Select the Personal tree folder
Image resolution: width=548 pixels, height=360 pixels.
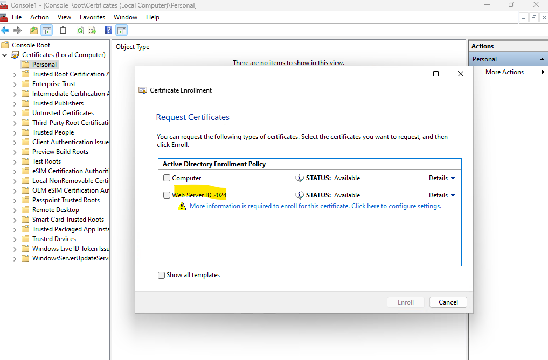tap(44, 65)
